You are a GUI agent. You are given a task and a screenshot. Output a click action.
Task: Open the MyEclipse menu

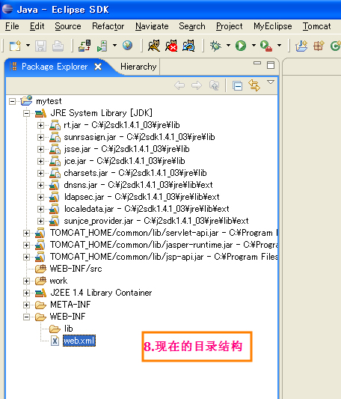pos(273,26)
